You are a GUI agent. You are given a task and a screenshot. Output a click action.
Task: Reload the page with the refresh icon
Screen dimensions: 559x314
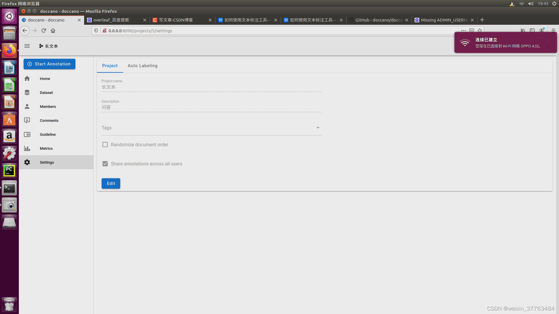point(44,31)
